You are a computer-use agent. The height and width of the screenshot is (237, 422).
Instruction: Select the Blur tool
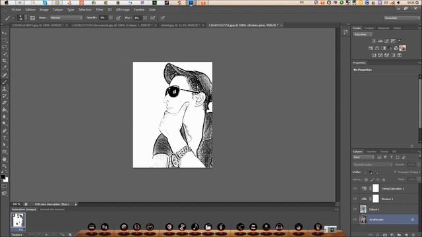coord(5,117)
